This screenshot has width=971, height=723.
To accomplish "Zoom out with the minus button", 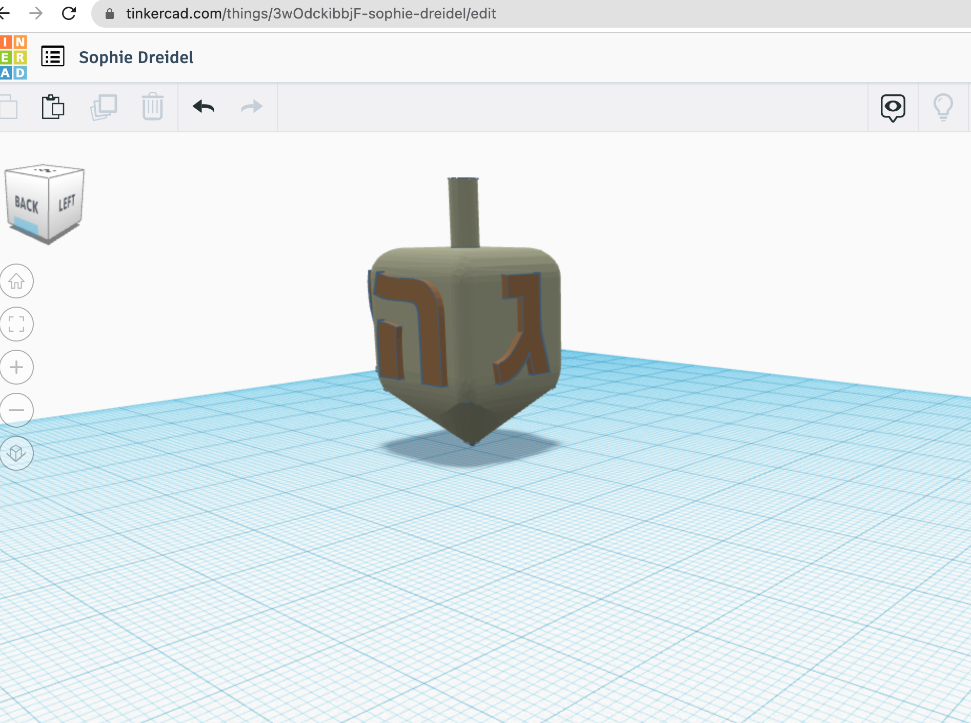I will click(x=16, y=410).
